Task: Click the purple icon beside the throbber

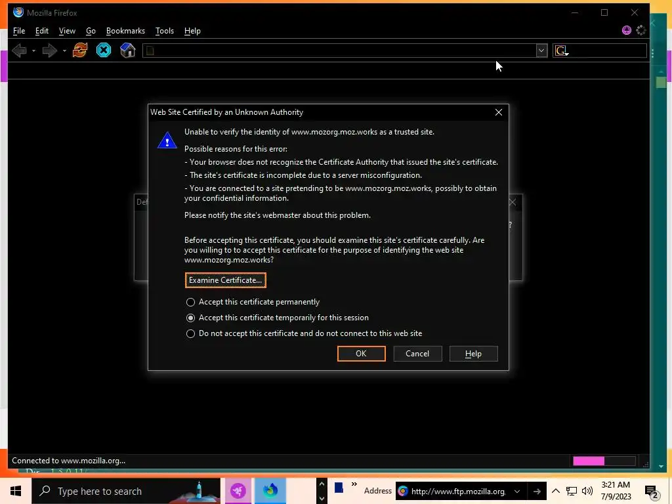Action: (x=627, y=30)
